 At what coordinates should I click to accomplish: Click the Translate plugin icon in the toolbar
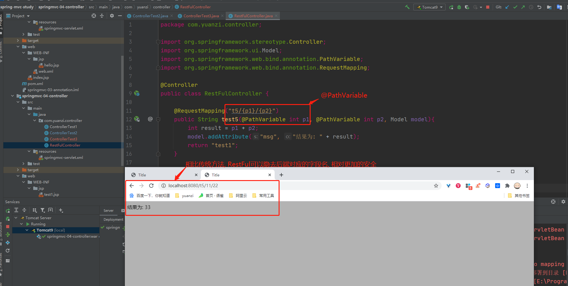[x=559, y=7]
